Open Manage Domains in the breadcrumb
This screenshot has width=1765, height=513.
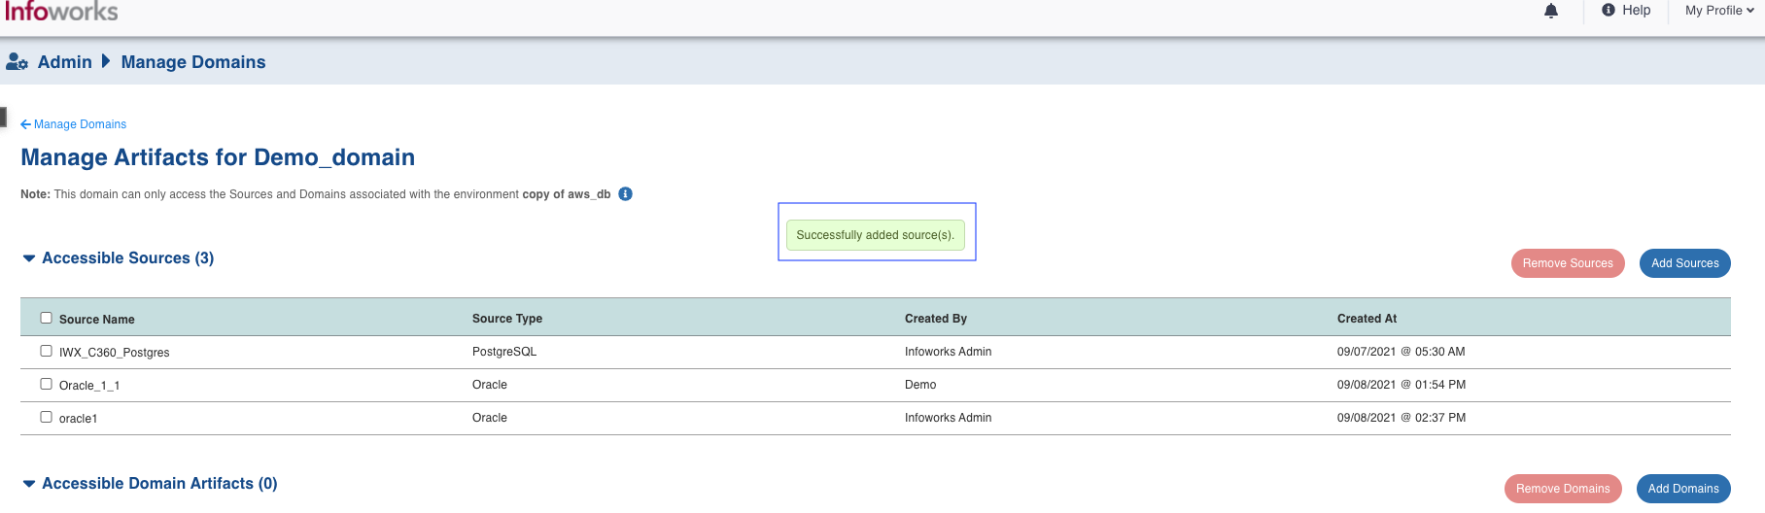[x=193, y=62]
